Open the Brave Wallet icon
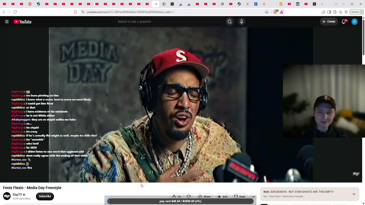 click(x=335, y=12)
